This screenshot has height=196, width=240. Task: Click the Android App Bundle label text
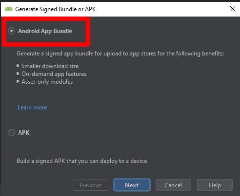(45, 31)
